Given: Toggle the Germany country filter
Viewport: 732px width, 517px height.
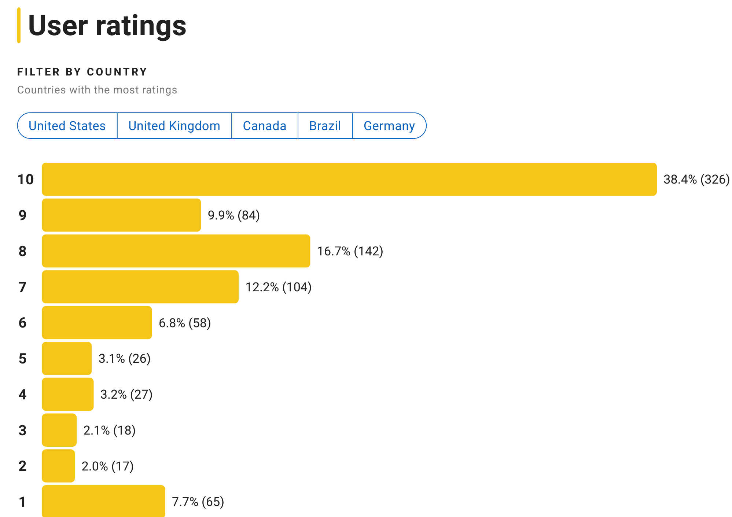Looking at the screenshot, I should pos(389,126).
